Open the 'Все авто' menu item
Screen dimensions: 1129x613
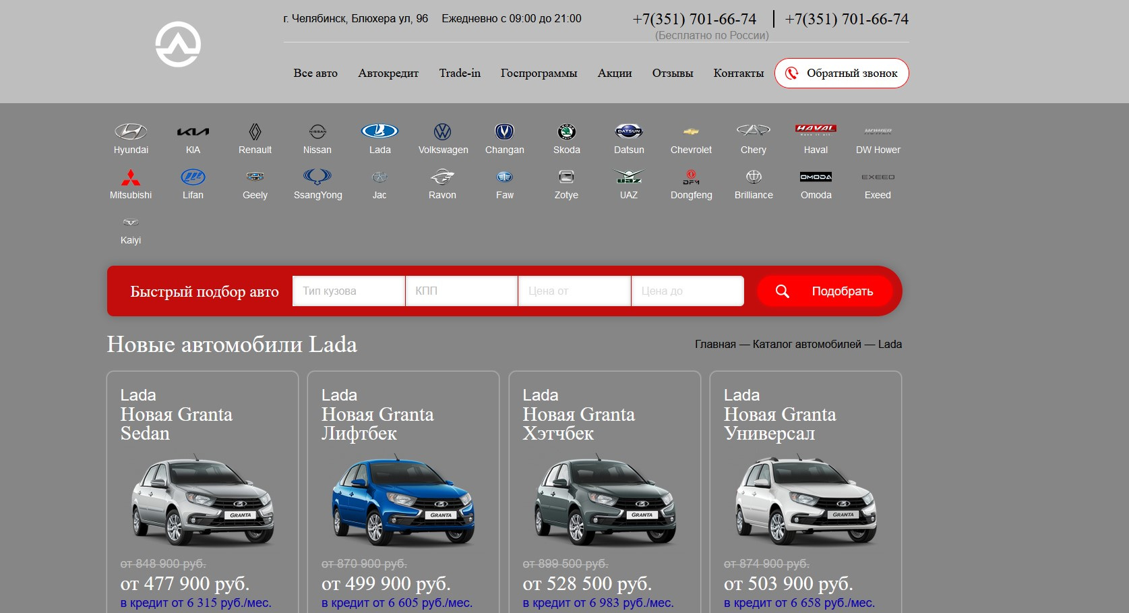coord(315,73)
